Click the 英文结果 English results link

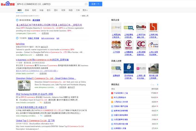[36, 20]
